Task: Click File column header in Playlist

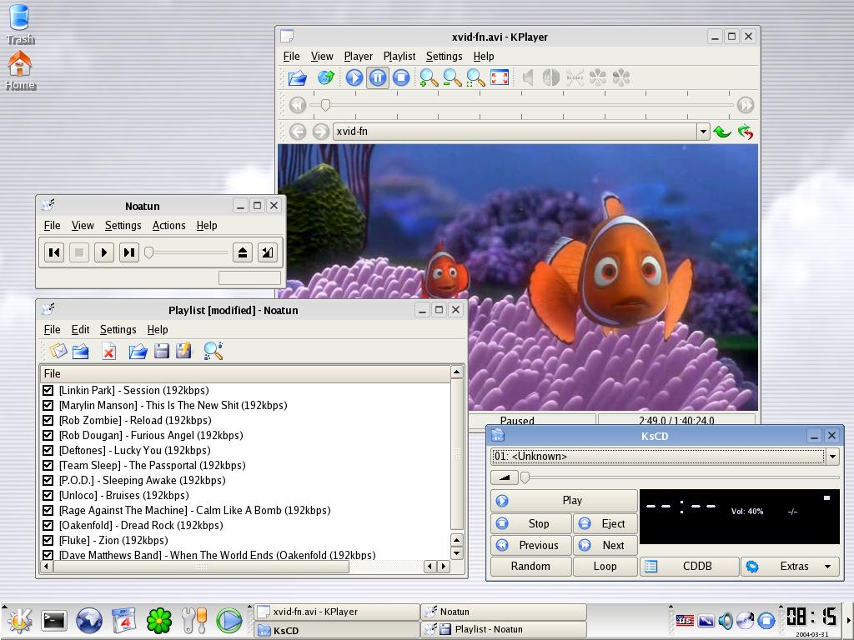Action: [x=245, y=374]
